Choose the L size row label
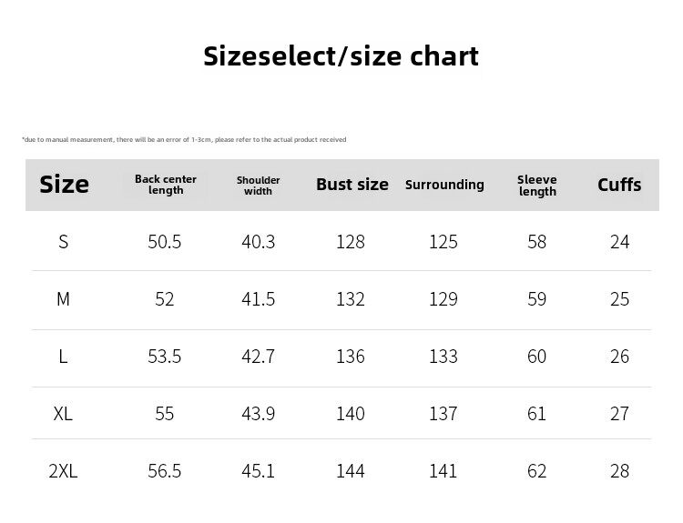 click(x=64, y=357)
